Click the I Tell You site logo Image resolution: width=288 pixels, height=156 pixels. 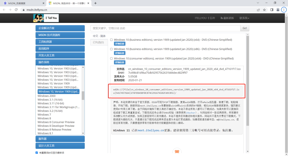46,18
